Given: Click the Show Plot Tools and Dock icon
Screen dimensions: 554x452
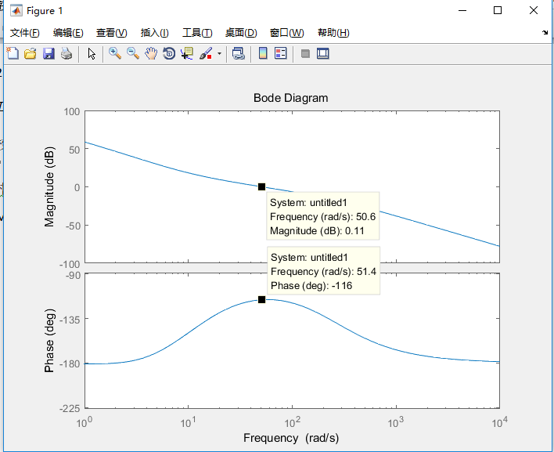Looking at the screenshot, I should [x=323, y=54].
